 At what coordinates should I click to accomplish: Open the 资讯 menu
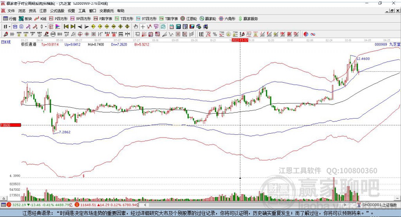point(32,11)
